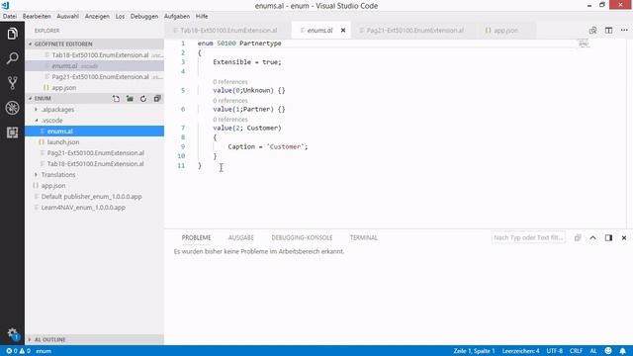This screenshot has width=633, height=356.
Task: Open the Debug view in activity bar
Action: pos(12,108)
